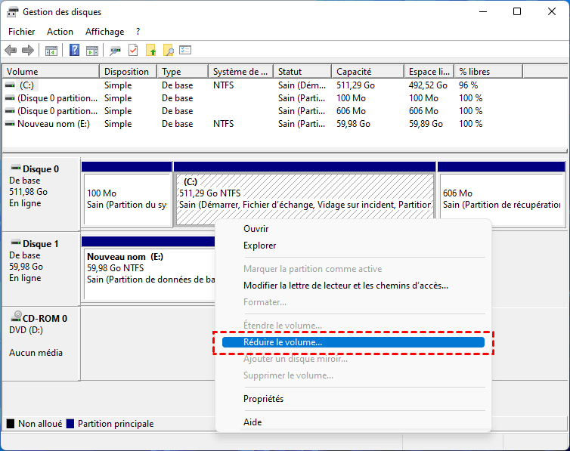The image size is (570, 451).
Task: Click the Forward arrow toolbar icon
Action: click(x=28, y=51)
